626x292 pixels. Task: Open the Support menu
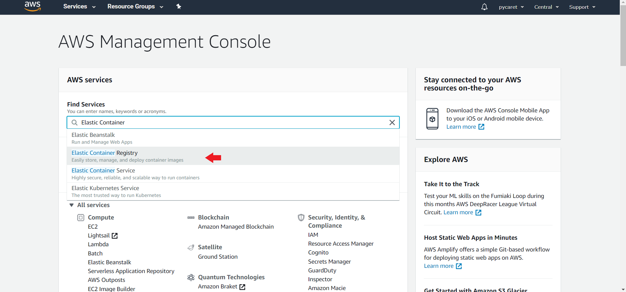tap(582, 7)
